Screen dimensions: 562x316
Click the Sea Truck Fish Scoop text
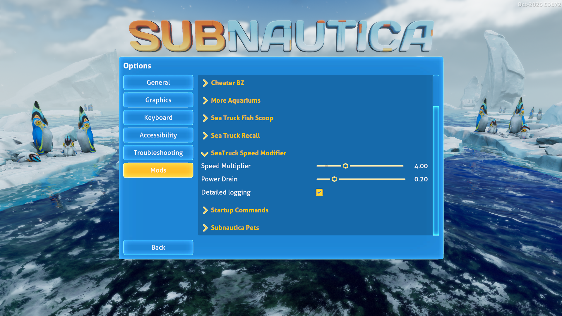242,118
